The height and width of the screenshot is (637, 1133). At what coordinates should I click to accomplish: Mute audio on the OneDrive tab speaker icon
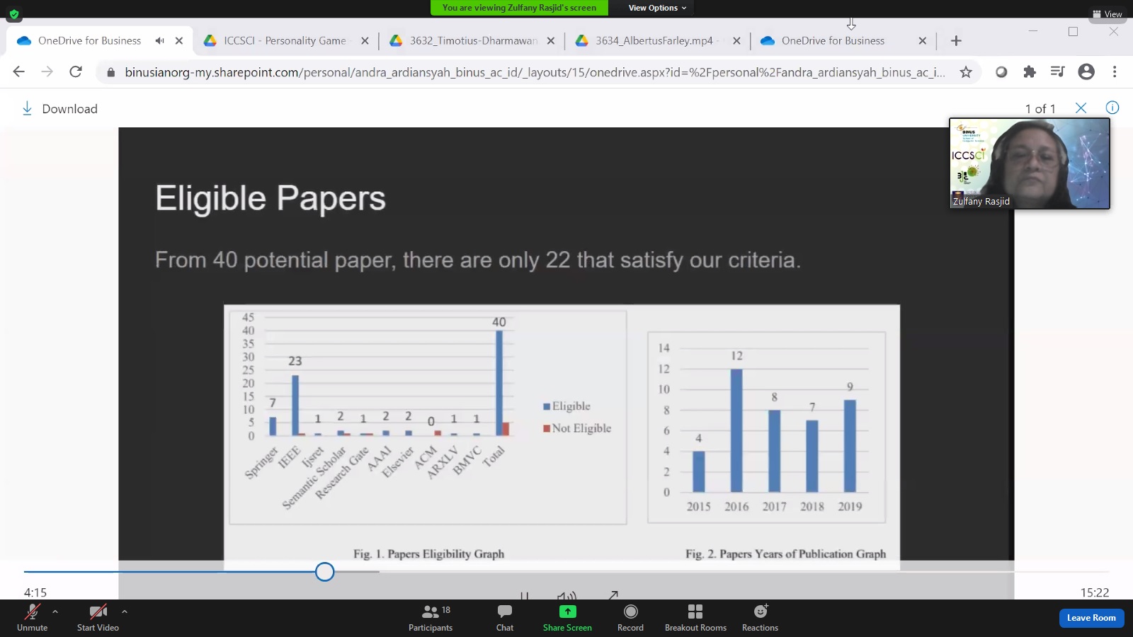pyautogui.click(x=159, y=41)
